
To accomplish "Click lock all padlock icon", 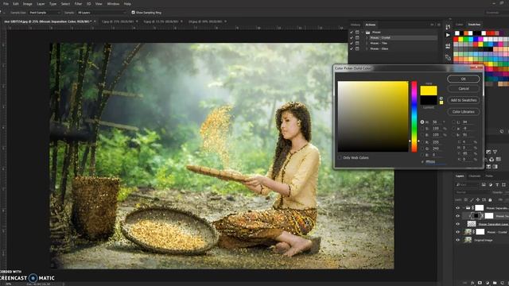I will [x=490, y=199].
